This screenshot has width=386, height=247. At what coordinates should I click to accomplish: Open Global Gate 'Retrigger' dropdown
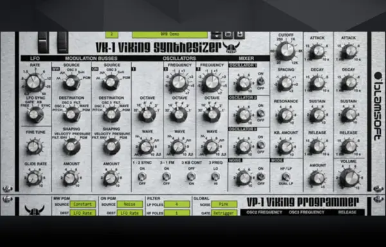click(x=224, y=213)
